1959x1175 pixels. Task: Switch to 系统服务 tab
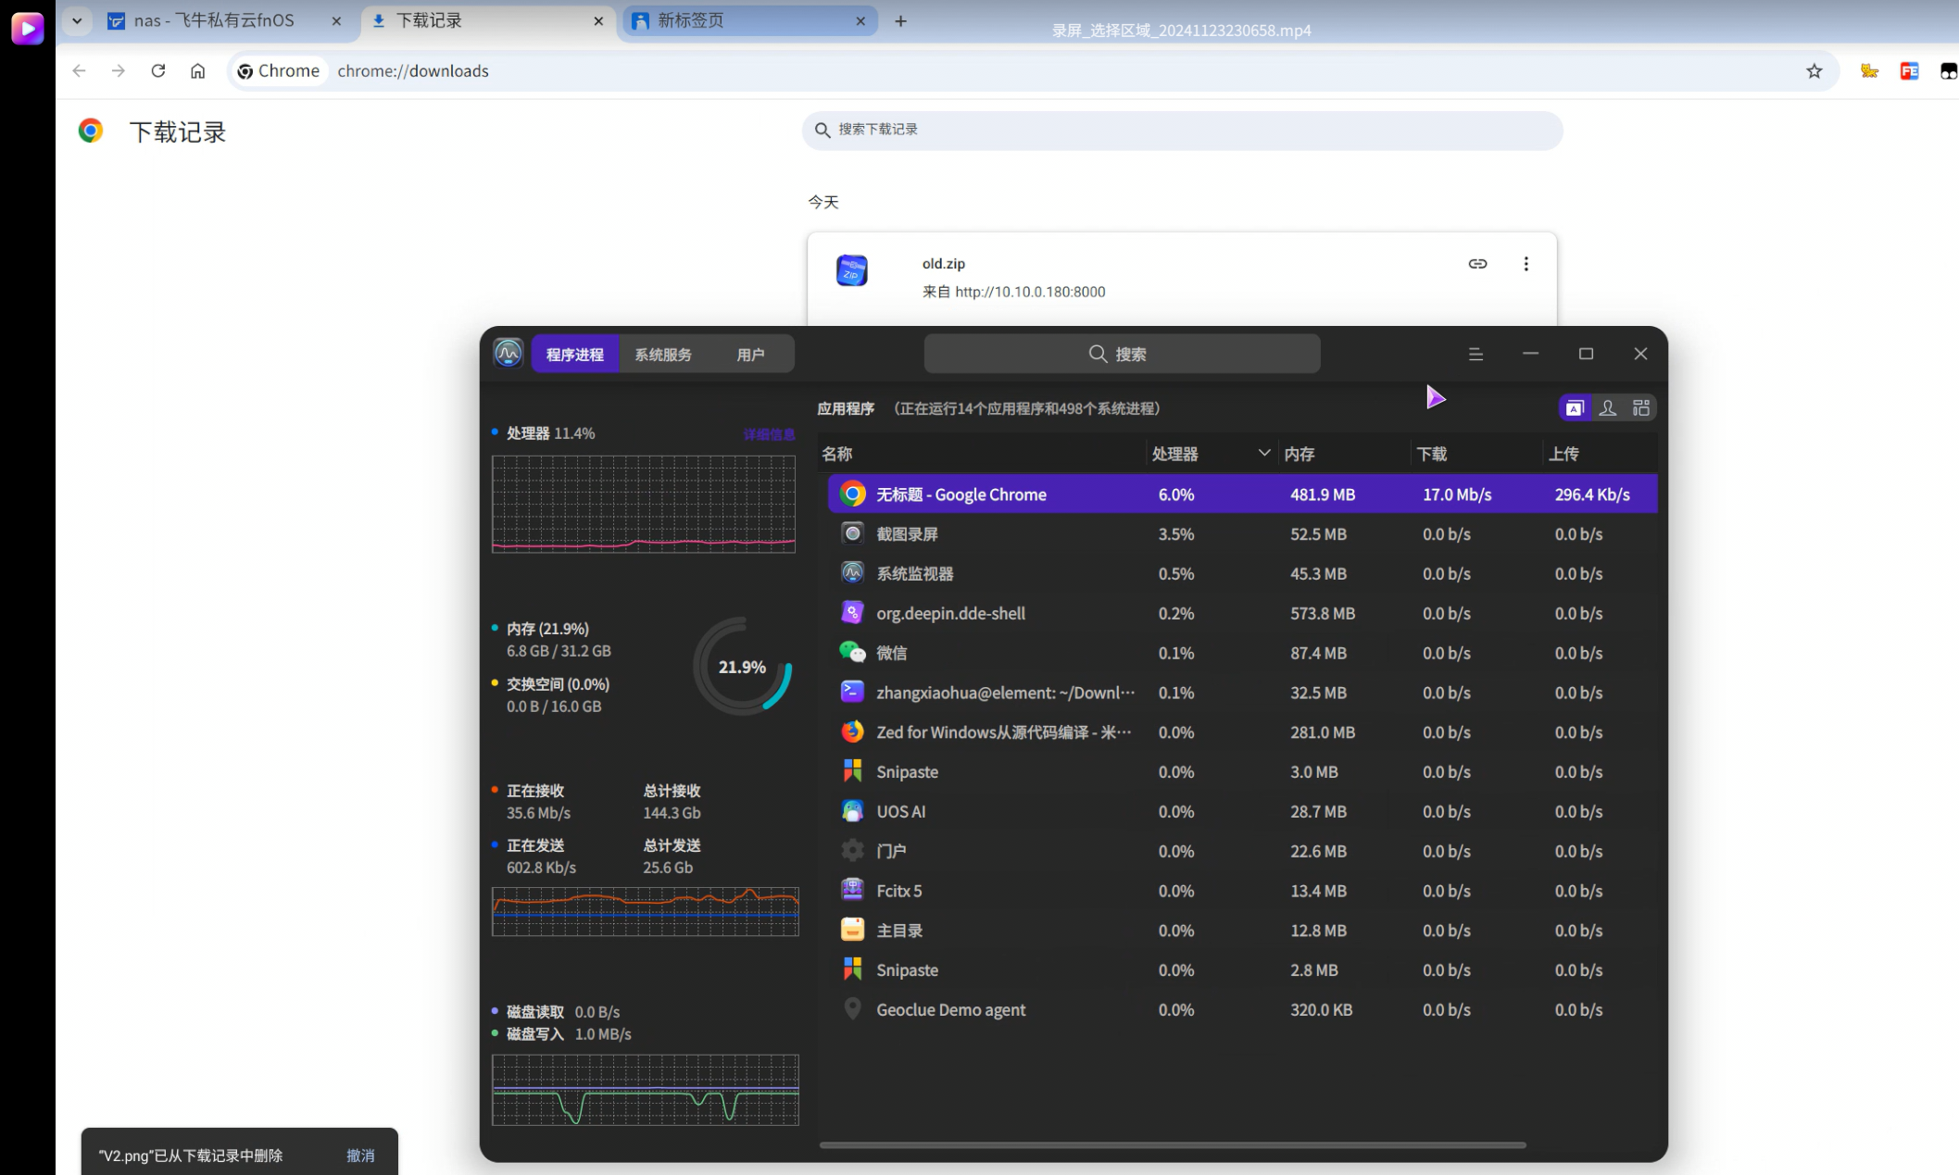point(663,355)
